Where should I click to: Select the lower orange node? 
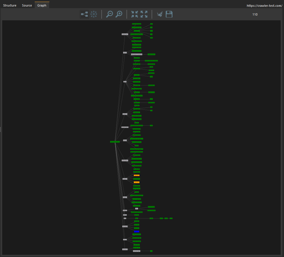click(137, 182)
